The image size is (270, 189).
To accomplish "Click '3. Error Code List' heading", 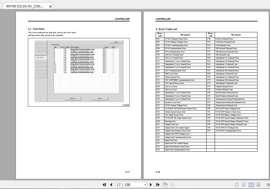I will click(166, 29).
